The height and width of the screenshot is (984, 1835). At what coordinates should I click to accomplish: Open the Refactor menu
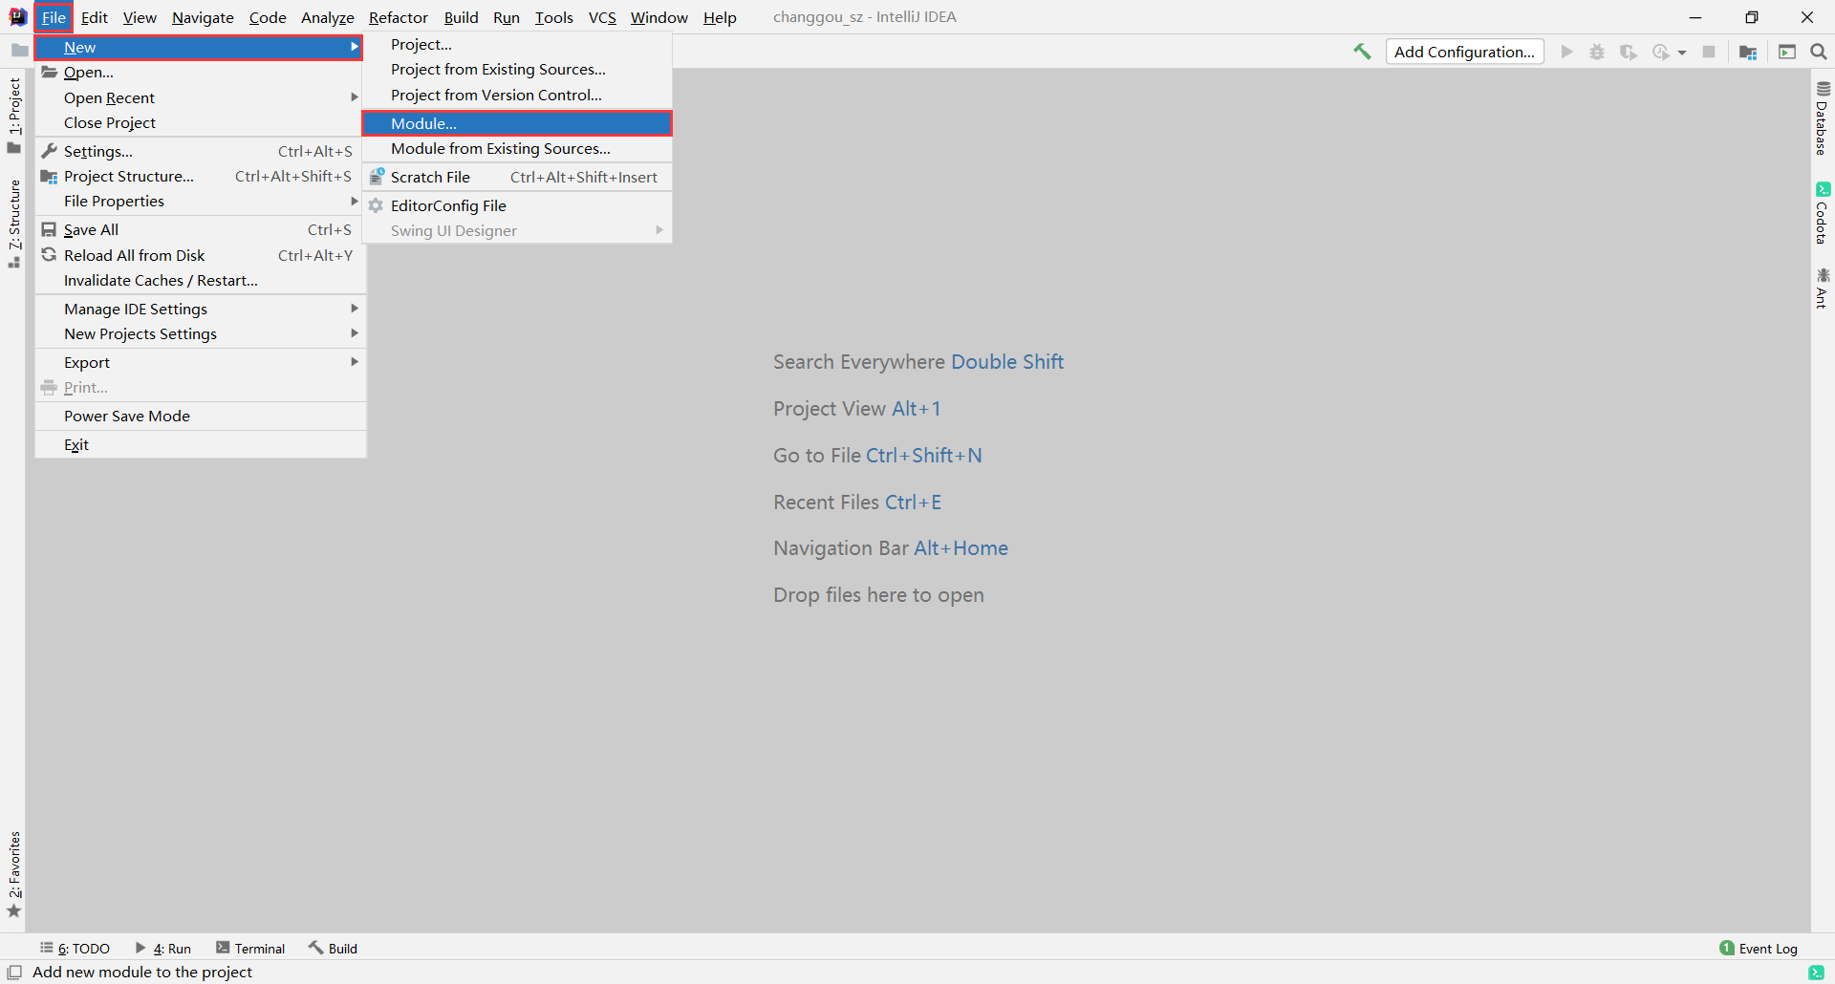pyautogui.click(x=399, y=17)
